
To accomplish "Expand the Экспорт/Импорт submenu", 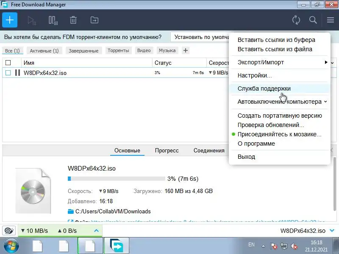I will [x=280, y=62].
